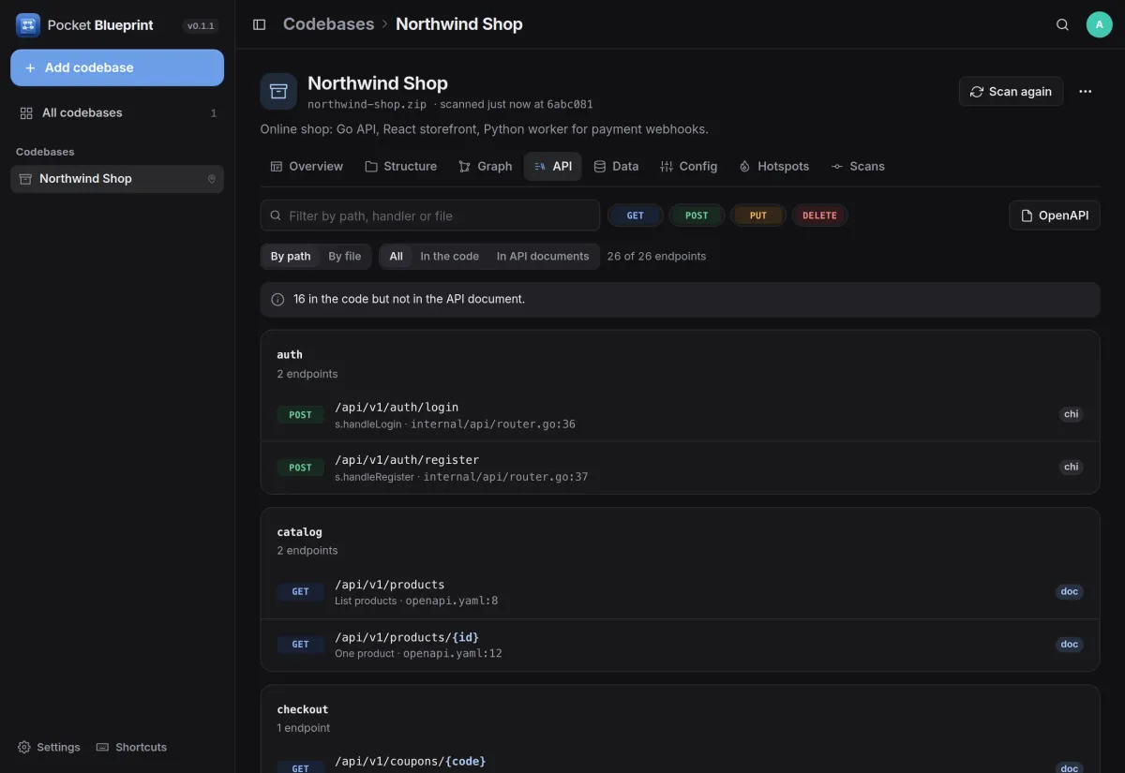The width and height of the screenshot is (1125, 773).
Task: Group endpoints By file
Action: coord(344,256)
